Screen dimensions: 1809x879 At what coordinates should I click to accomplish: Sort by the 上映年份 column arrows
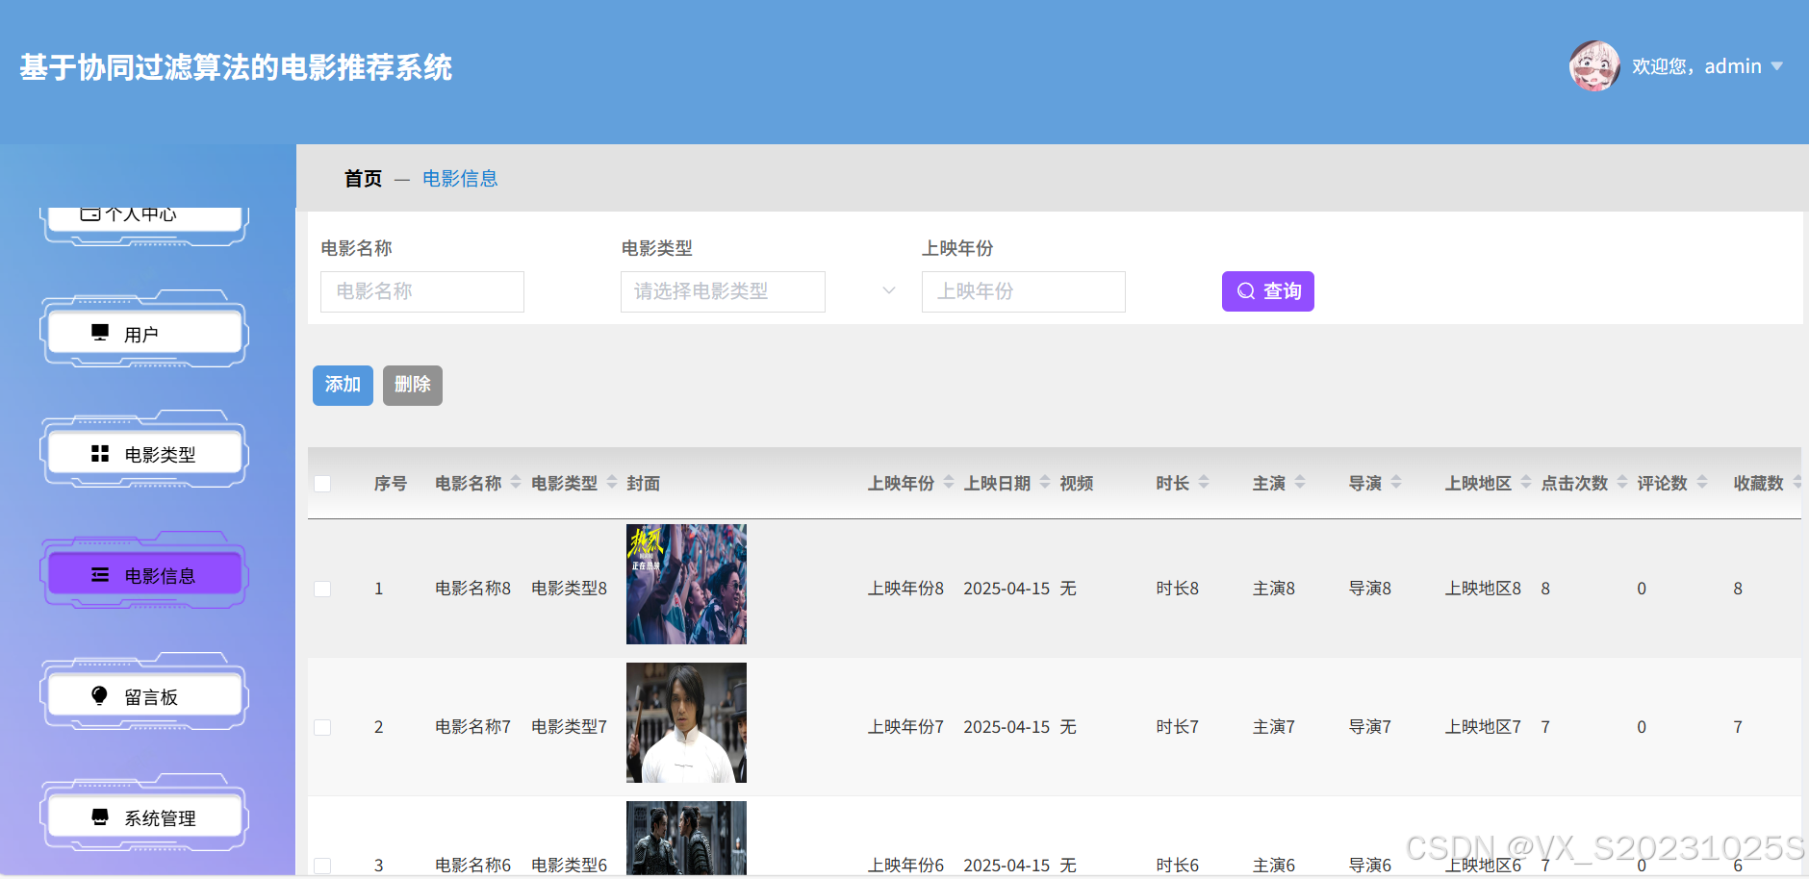click(x=949, y=482)
